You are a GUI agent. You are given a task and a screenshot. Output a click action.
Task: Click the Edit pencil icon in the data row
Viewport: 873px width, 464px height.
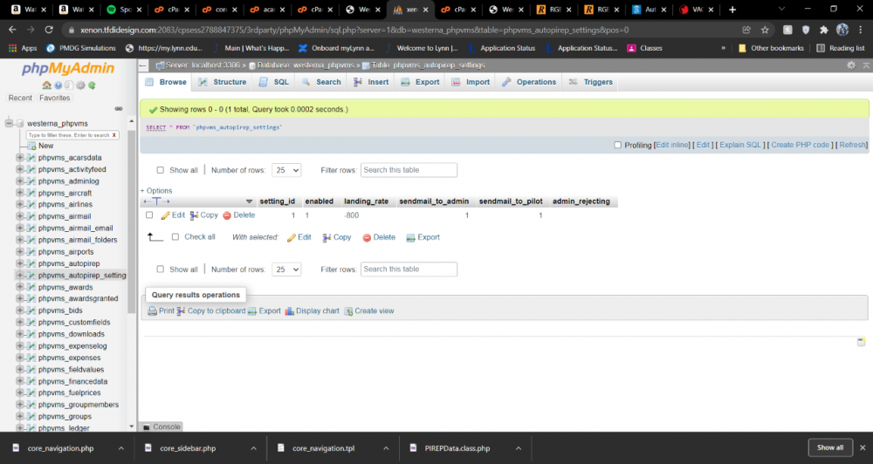pos(165,215)
